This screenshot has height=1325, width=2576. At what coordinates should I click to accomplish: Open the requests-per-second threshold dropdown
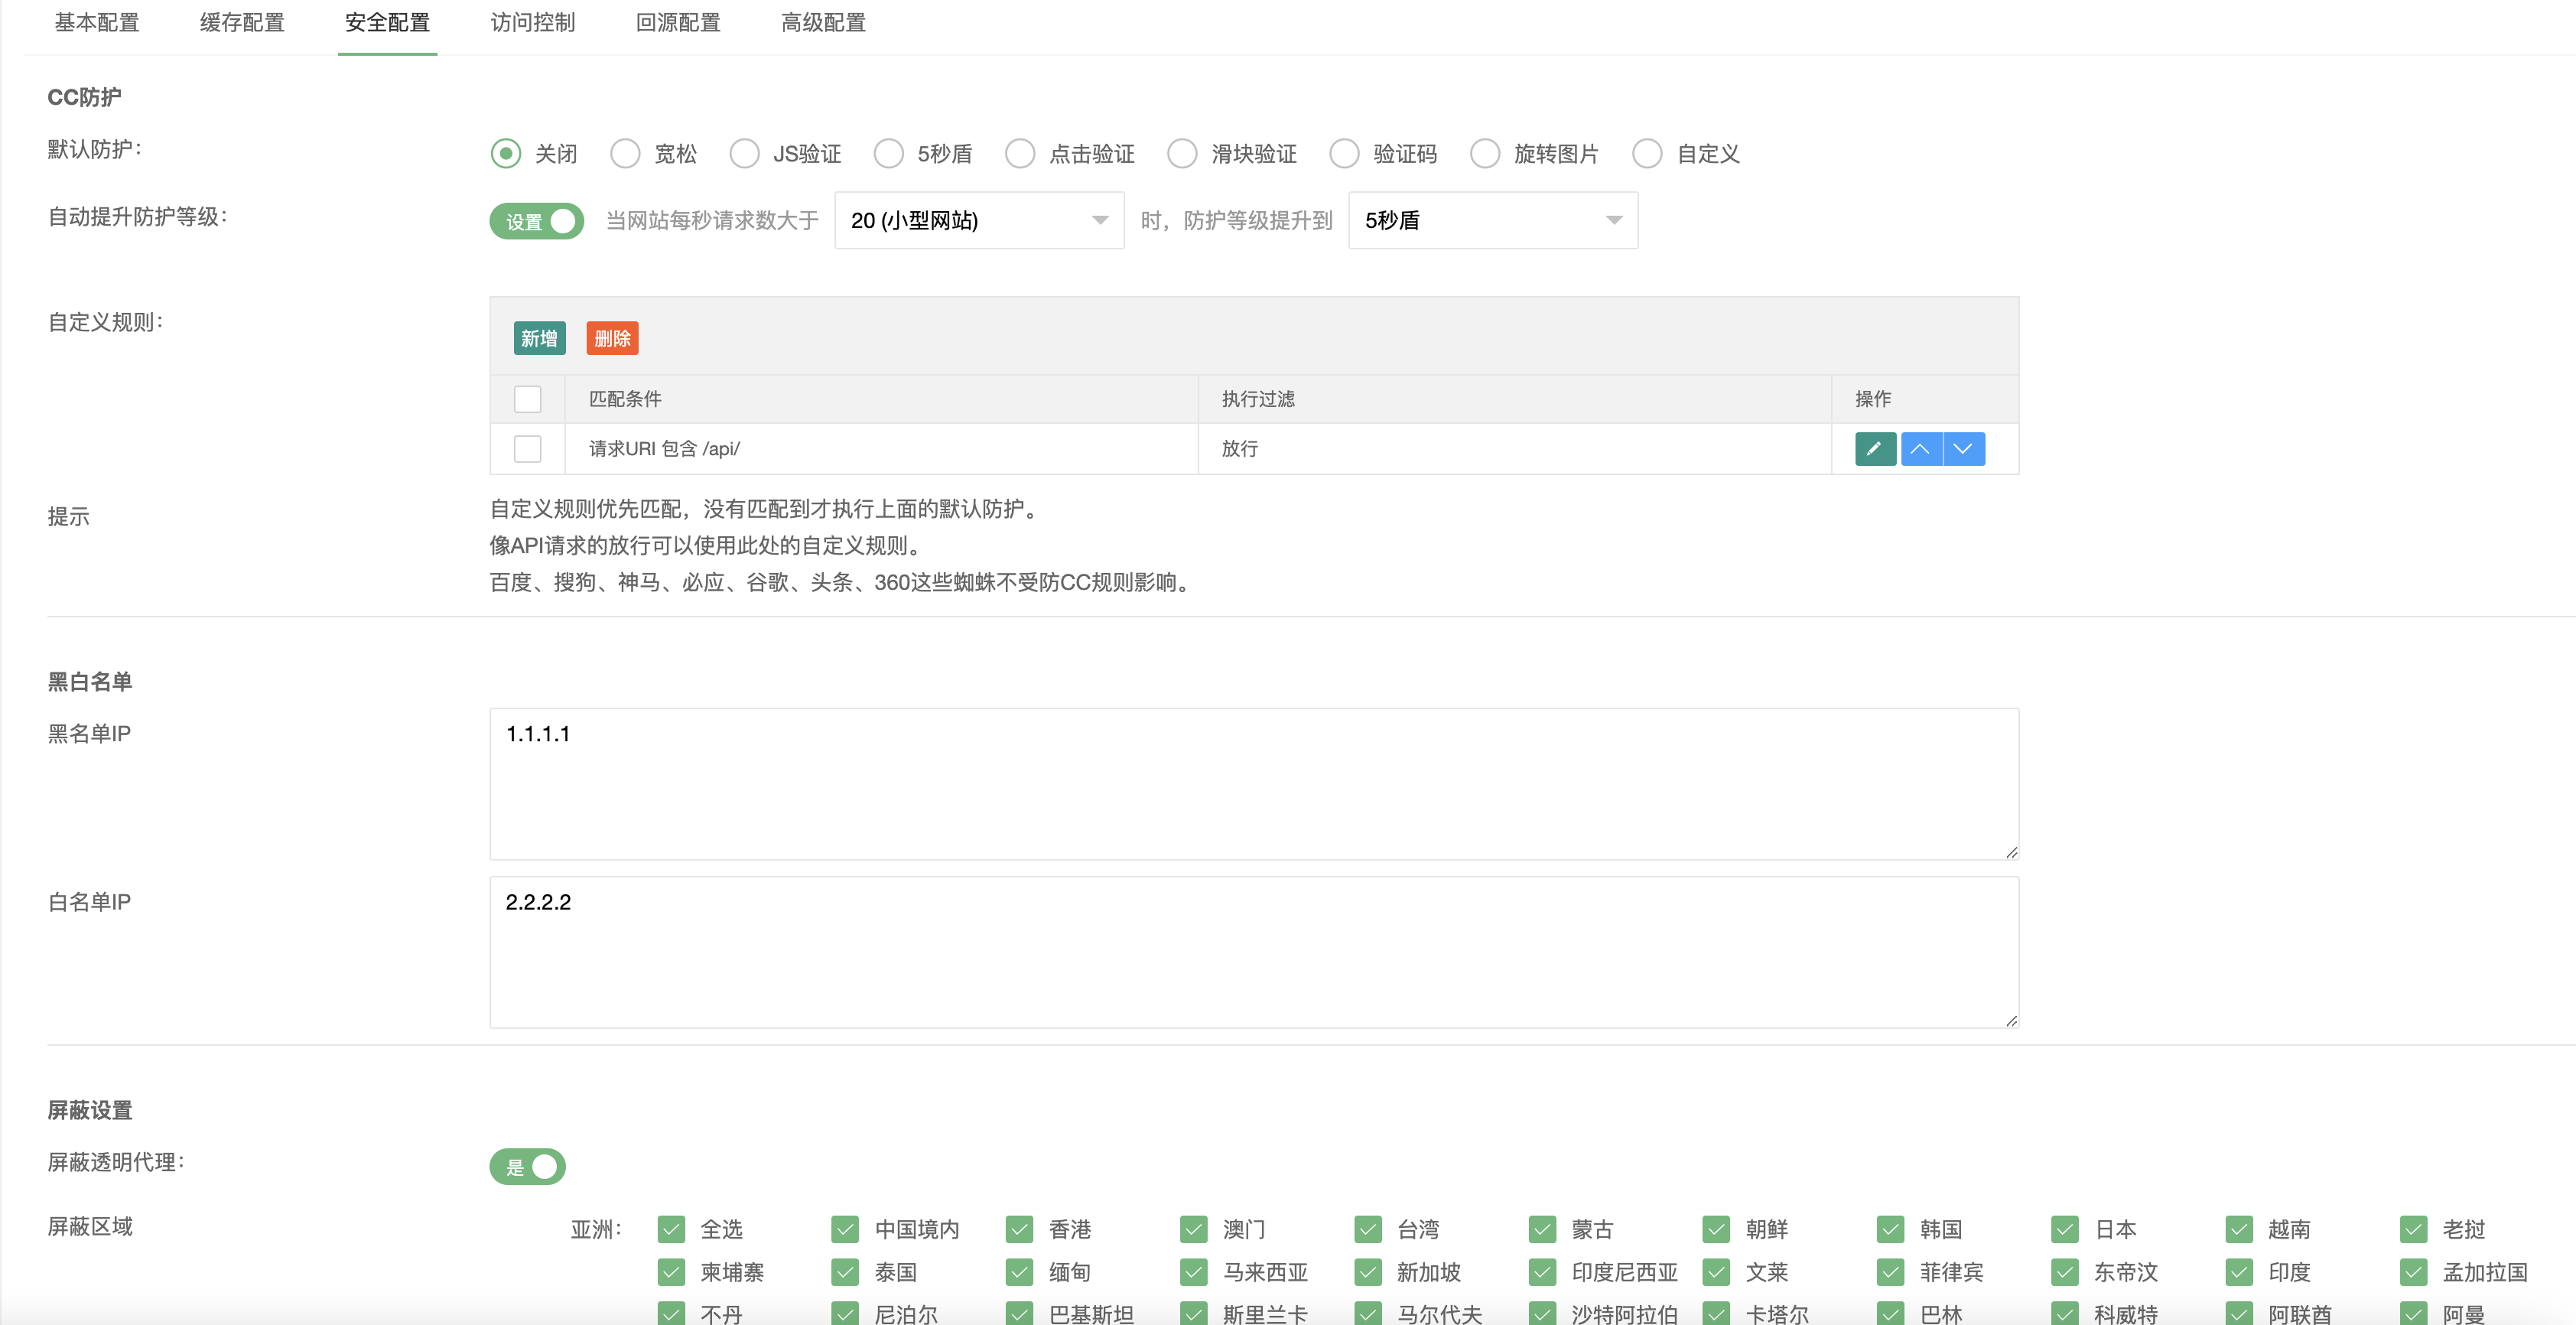pos(978,220)
